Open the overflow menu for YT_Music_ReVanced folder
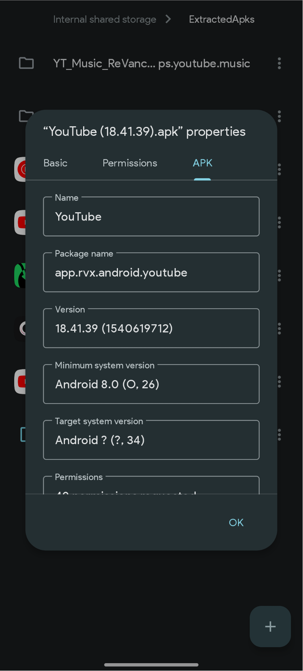 click(279, 63)
